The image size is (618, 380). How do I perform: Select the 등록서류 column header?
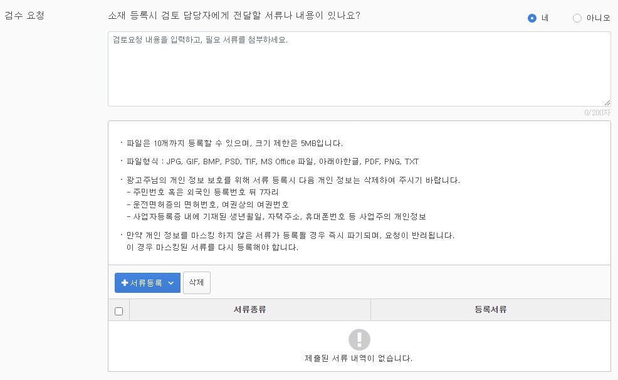click(x=490, y=309)
